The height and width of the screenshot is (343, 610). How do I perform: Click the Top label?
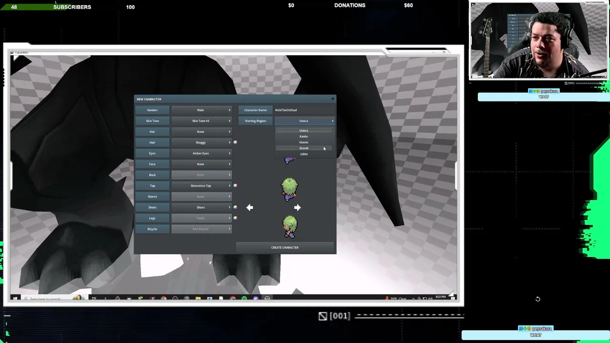tap(152, 186)
